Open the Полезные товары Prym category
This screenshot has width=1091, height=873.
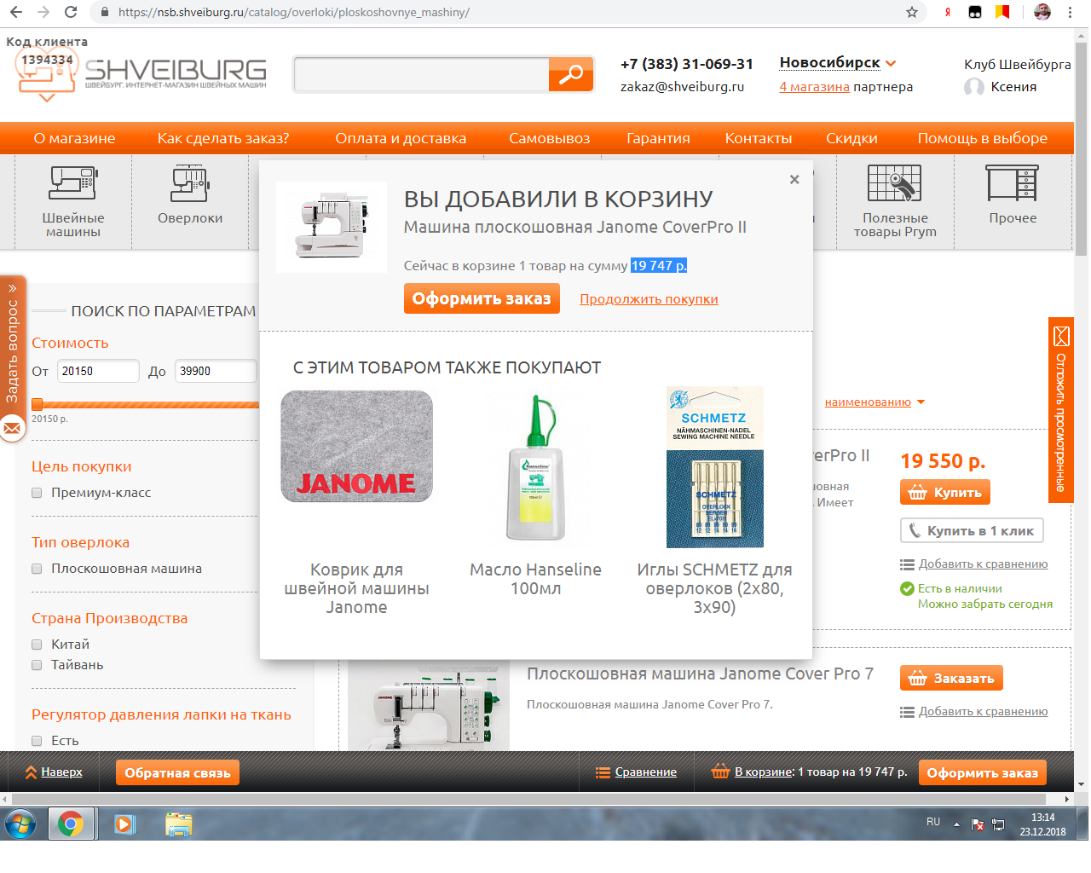click(x=895, y=202)
